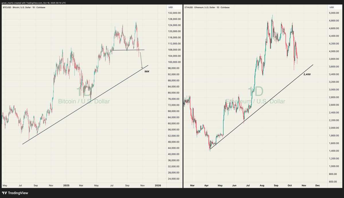344x198 pixels.
Task: Select the ascending trendline on the Bitcoin chart
Action: (x=85, y=105)
